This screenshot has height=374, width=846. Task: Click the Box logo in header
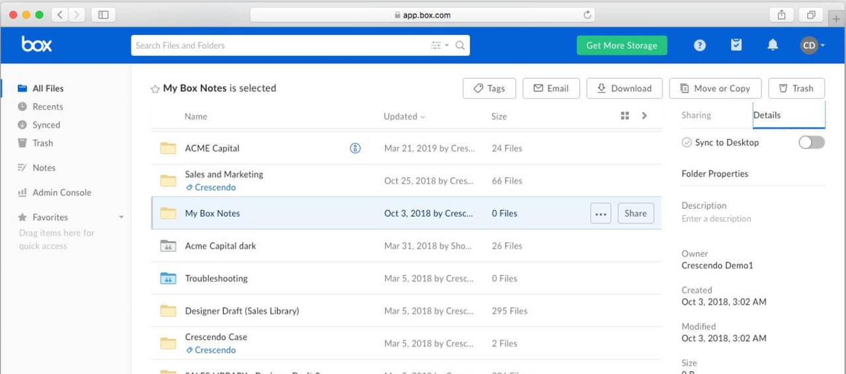coord(36,45)
